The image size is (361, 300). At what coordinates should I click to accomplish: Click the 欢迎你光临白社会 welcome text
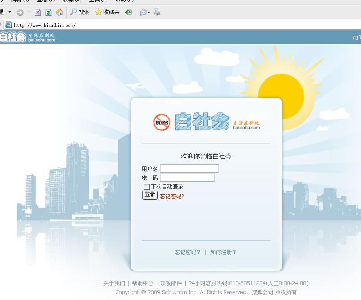click(206, 157)
